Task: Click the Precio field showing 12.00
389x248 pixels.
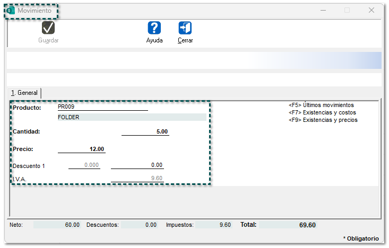Action: tap(81, 149)
